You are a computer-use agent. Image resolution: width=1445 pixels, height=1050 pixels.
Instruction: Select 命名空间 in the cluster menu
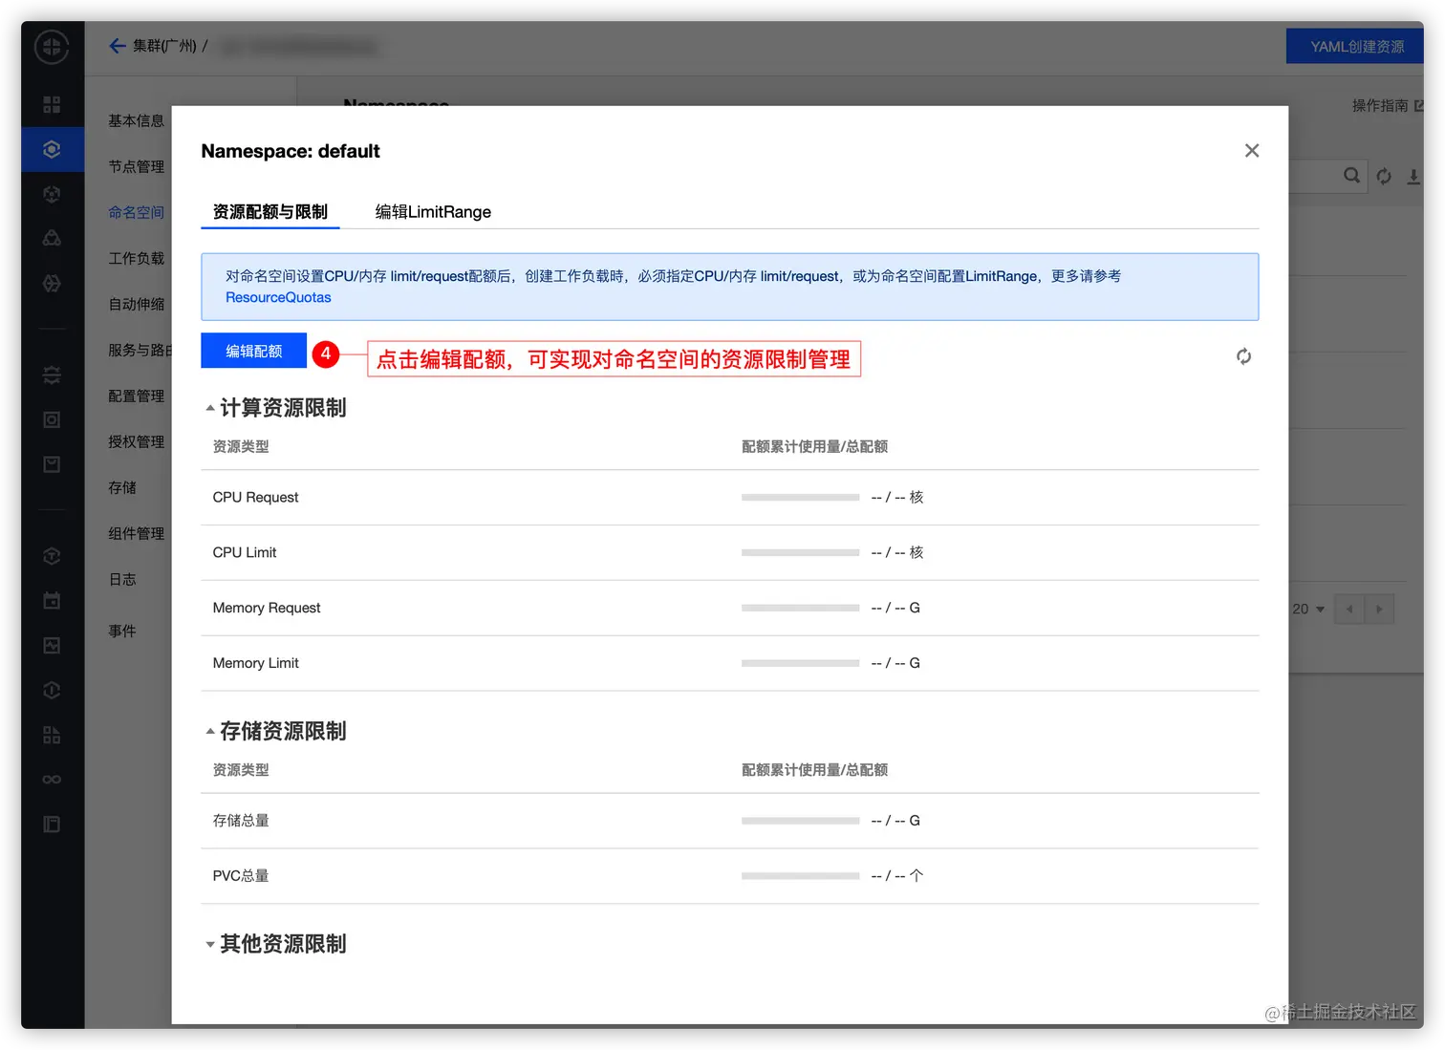(137, 212)
